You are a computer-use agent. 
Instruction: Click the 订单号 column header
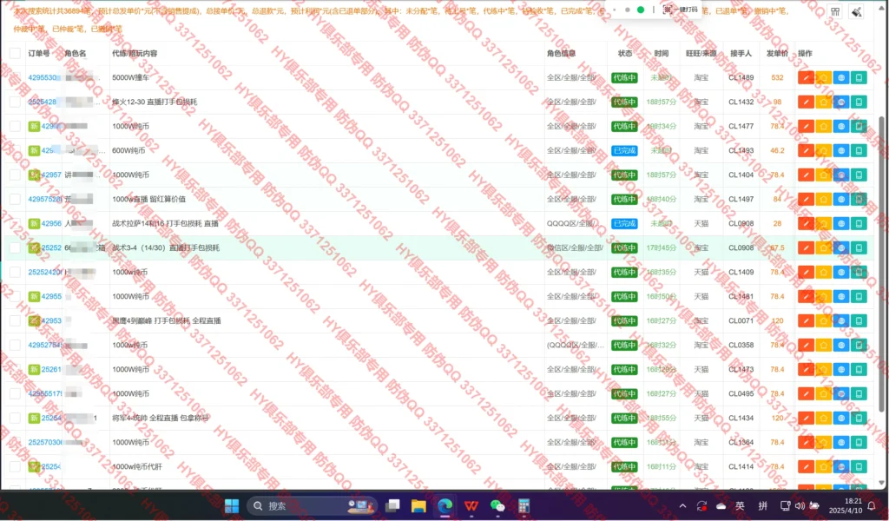[x=39, y=53]
